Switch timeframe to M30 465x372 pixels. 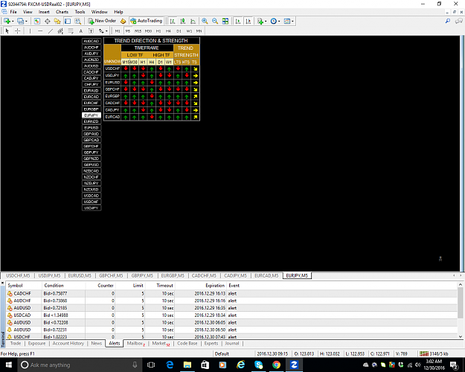coord(148,31)
